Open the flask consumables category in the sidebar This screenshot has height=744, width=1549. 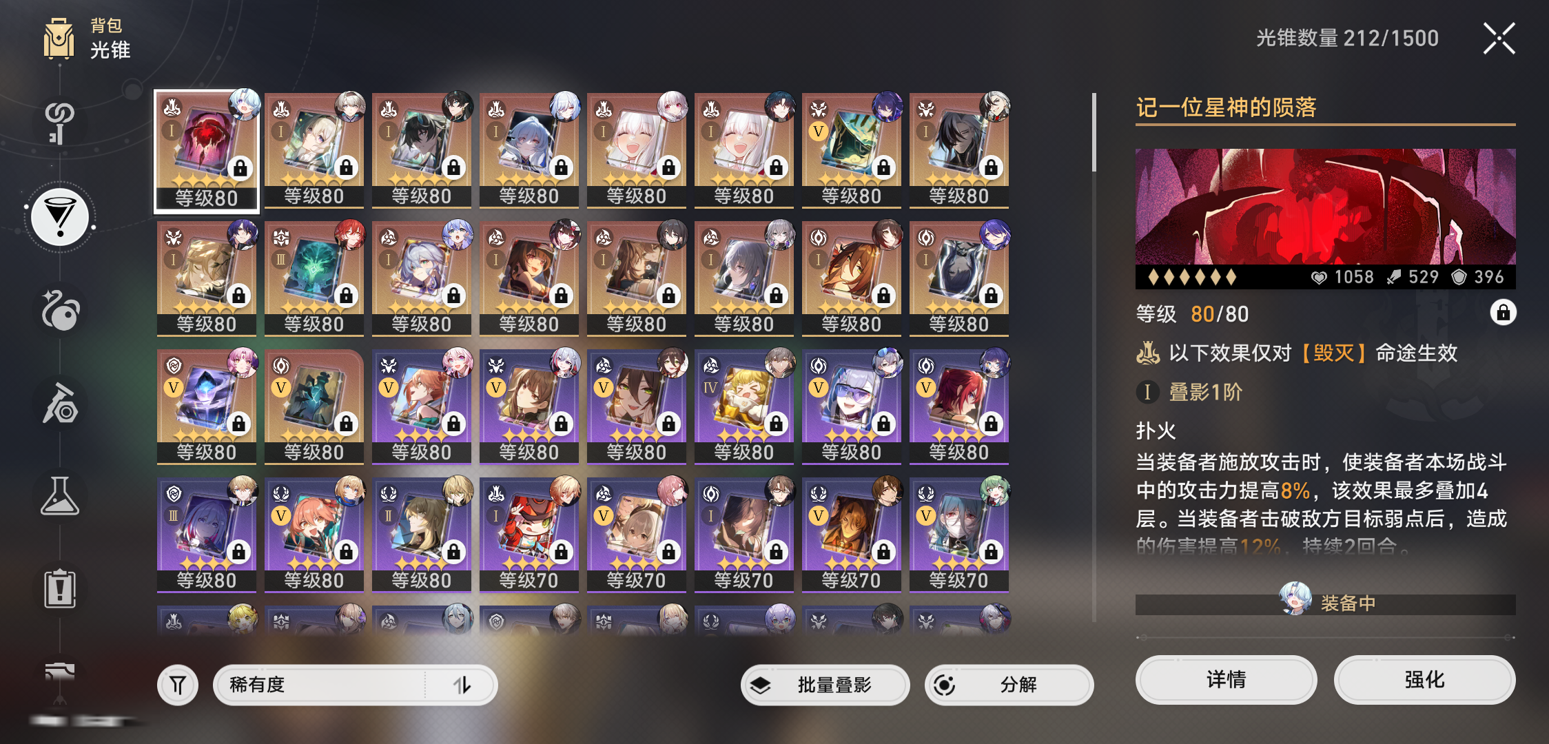(x=60, y=496)
